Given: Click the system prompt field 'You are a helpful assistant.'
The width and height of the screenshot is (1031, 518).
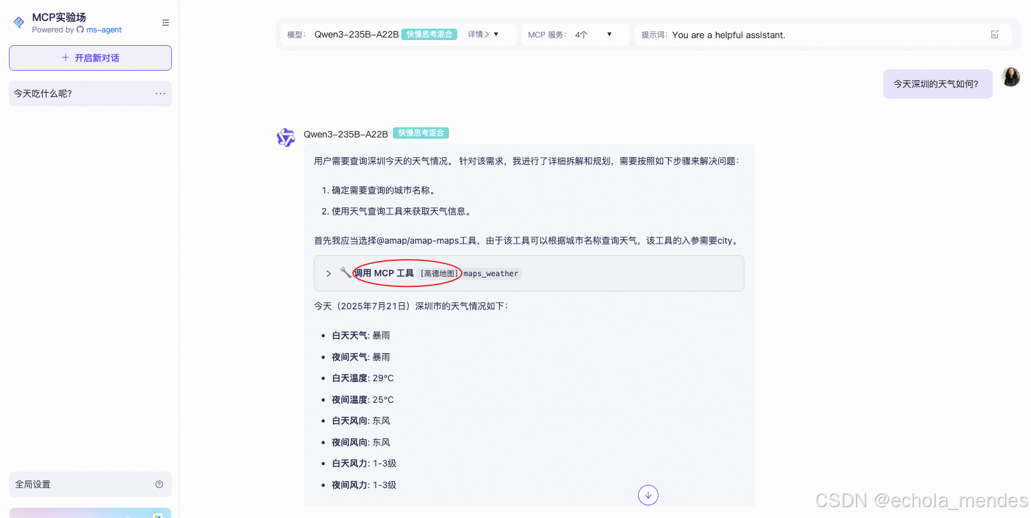Looking at the screenshot, I should tap(729, 35).
